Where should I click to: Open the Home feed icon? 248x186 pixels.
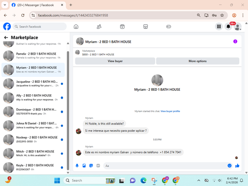tap(76, 27)
